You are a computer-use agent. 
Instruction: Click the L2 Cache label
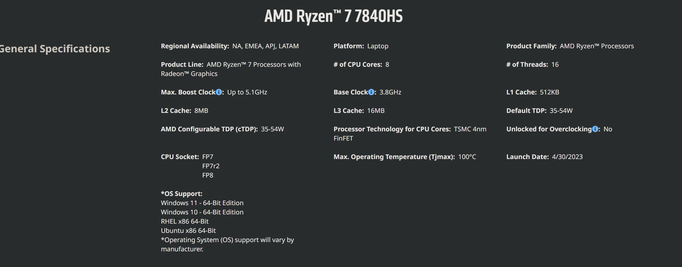pos(176,111)
